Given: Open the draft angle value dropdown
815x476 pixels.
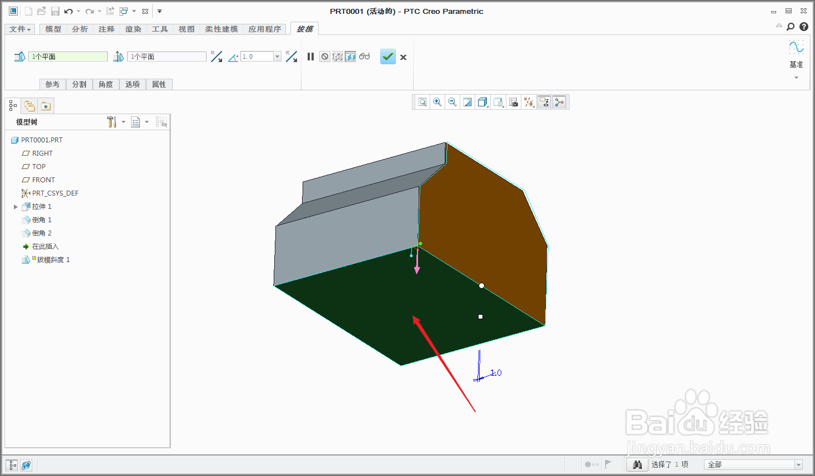Looking at the screenshot, I should point(277,57).
